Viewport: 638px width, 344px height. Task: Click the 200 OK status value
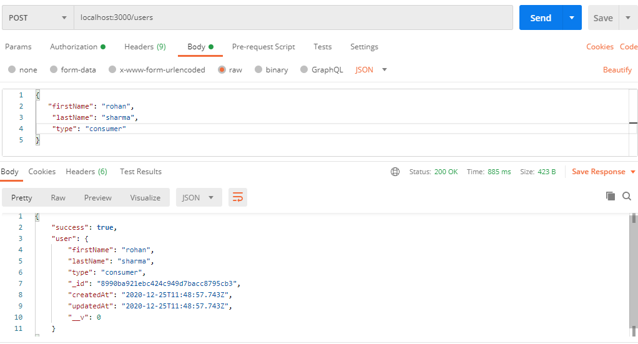pyautogui.click(x=446, y=172)
